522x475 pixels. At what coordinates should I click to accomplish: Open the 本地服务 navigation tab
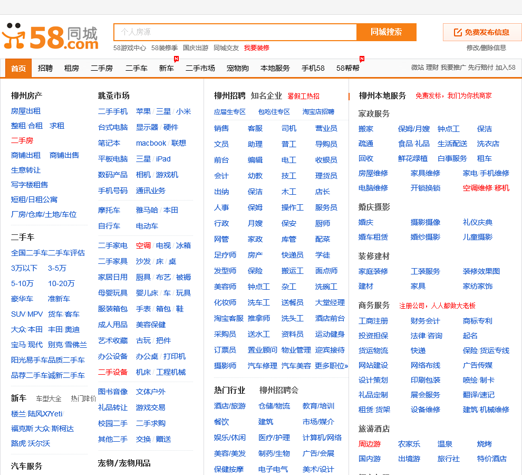pos(275,68)
